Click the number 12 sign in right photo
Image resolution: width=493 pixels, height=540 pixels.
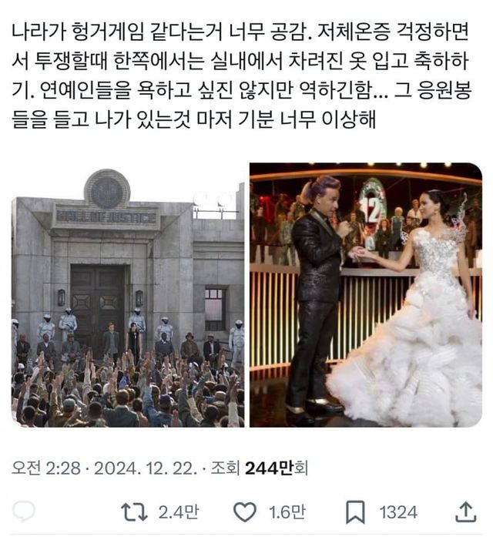[371, 206]
